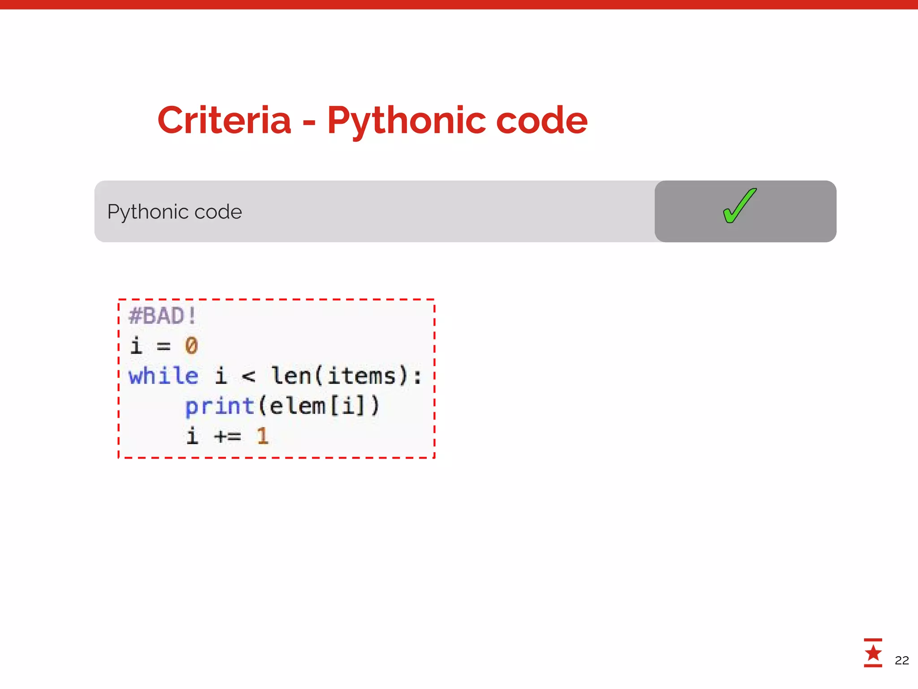Select the 'i = 0' code line

coord(164,345)
